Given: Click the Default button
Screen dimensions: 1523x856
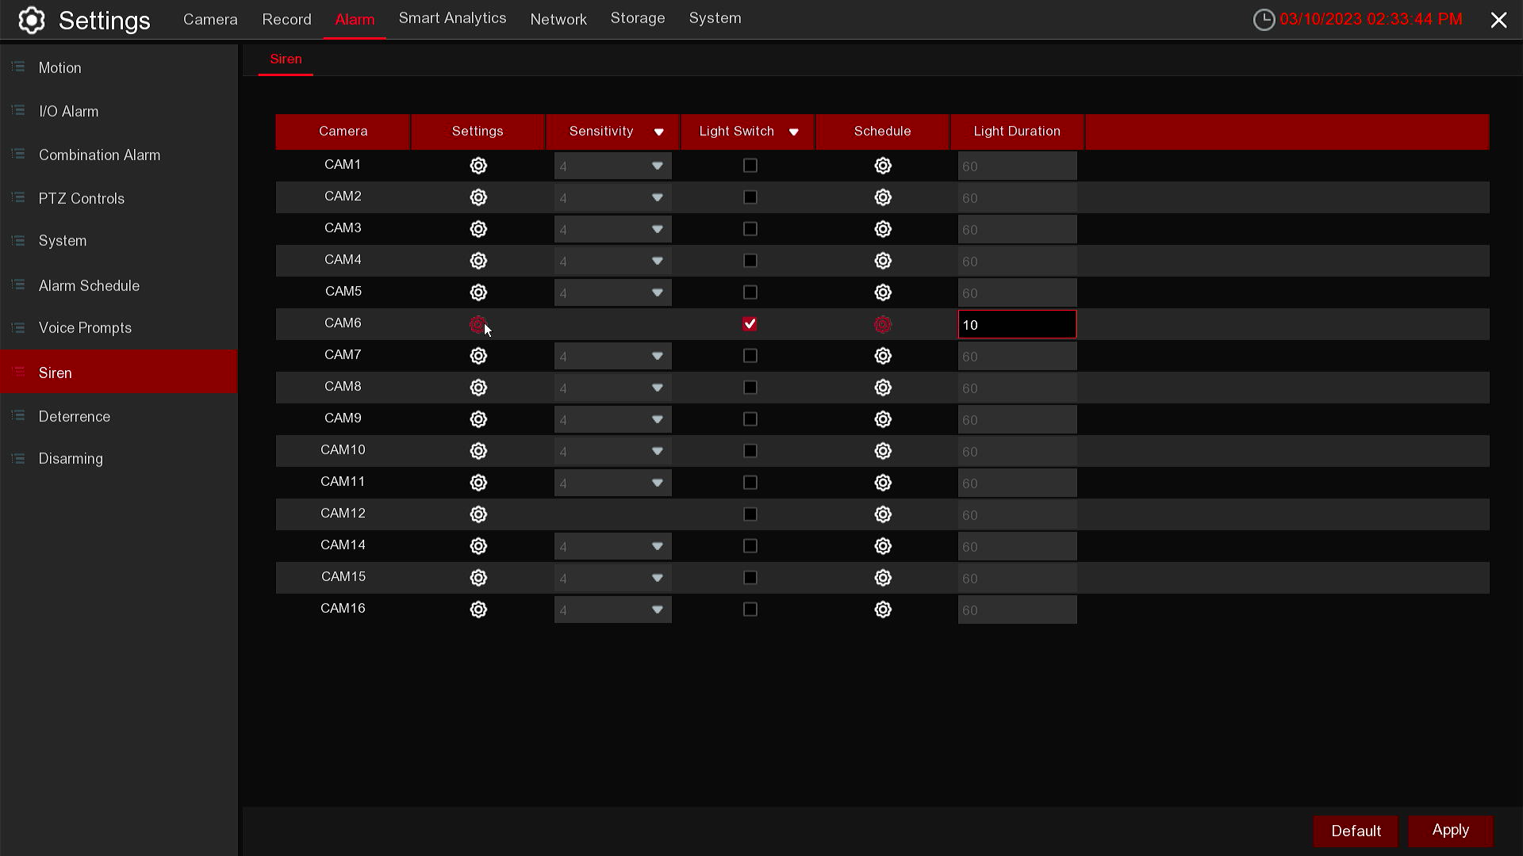Looking at the screenshot, I should 1356,831.
